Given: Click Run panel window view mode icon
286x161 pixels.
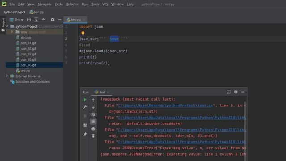Looking at the screenshot, I should pos(228,92).
